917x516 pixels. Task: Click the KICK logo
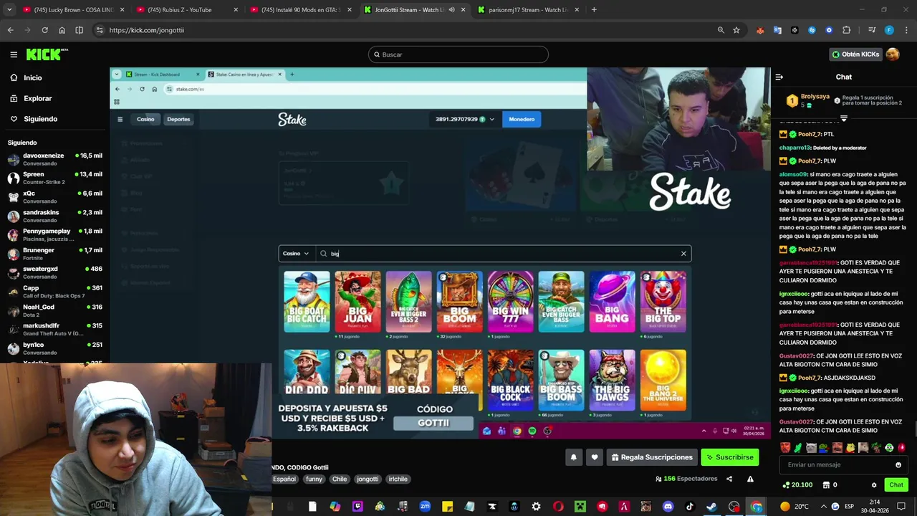coord(47,54)
